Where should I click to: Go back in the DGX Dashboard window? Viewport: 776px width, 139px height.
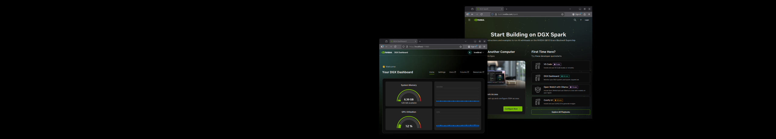coord(386,47)
